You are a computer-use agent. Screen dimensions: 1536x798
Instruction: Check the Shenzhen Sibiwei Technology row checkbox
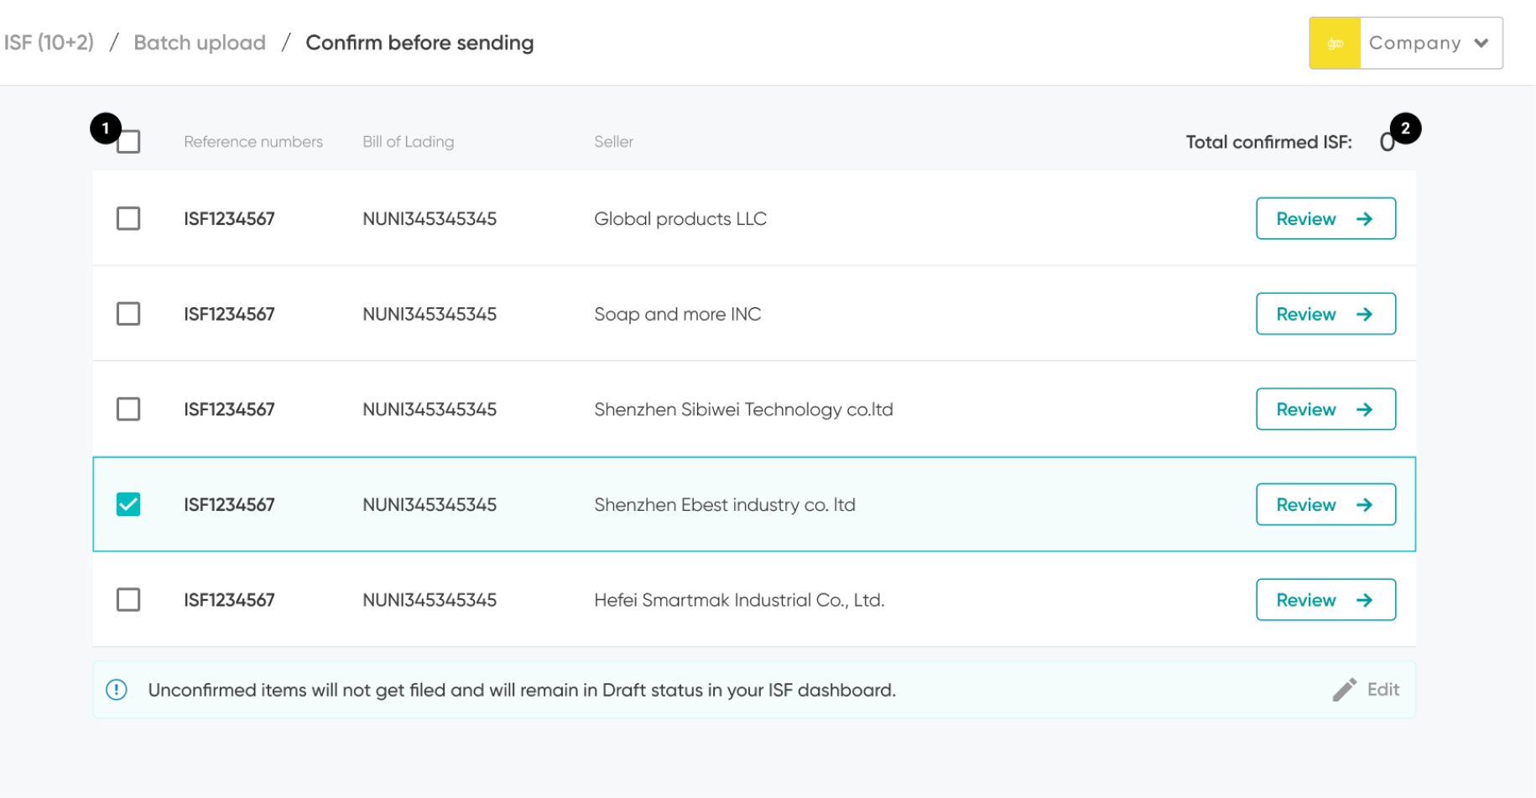[128, 409]
